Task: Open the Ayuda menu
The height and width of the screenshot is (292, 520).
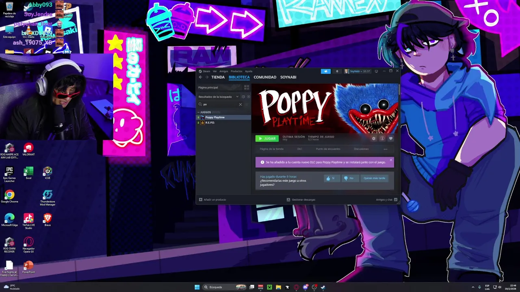Action: point(249,71)
